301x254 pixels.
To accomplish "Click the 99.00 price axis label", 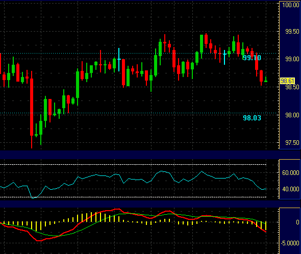I will click(x=292, y=59).
